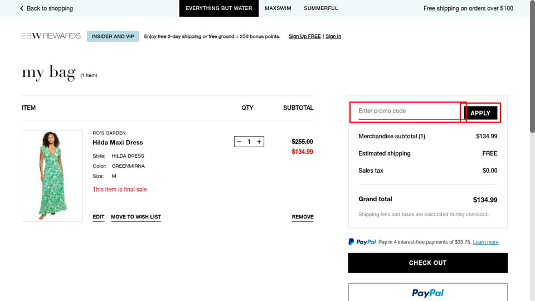Click the Free shipping over $100 banner text
The image size is (535, 301).
pyautogui.click(x=468, y=8)
